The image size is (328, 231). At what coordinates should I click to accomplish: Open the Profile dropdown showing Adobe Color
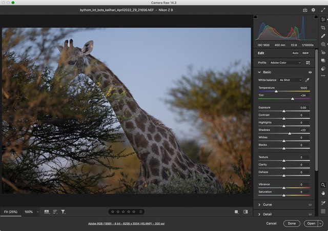[285, 63]
